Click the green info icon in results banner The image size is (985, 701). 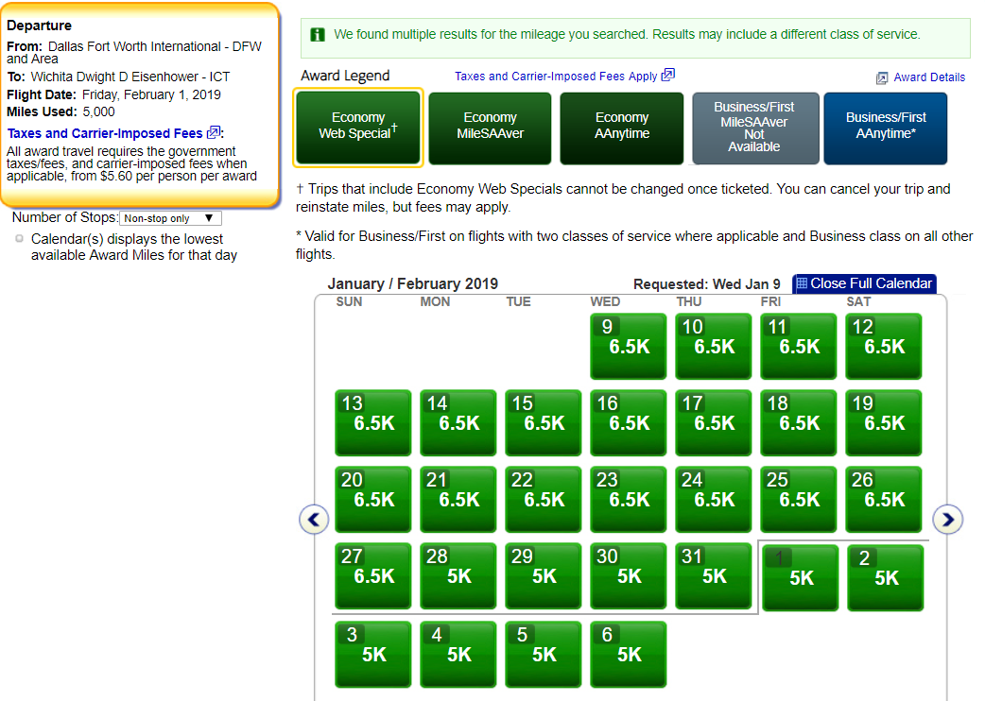[319, 35]
